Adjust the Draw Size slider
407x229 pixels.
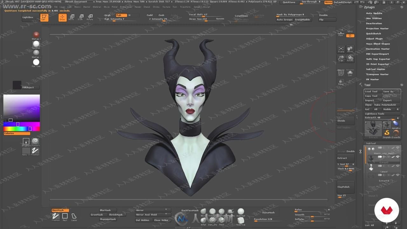[206, 19]
